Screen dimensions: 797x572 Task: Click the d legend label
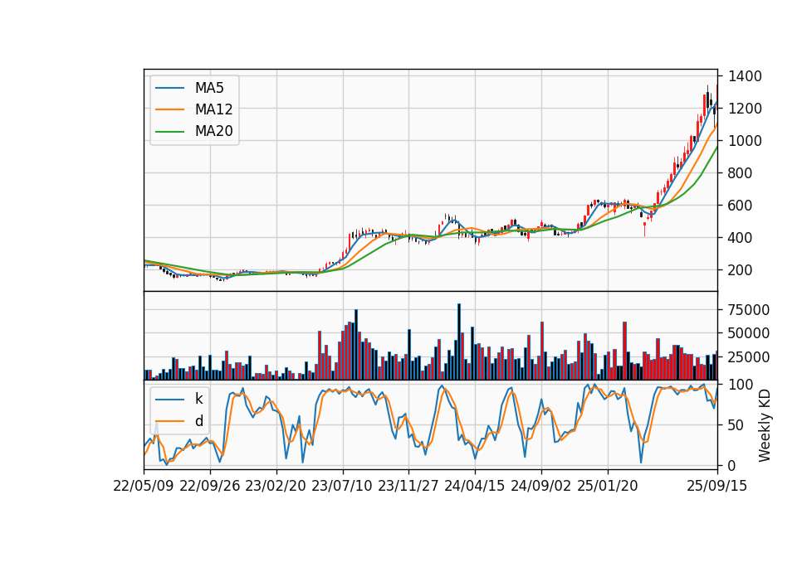(x=198, y=421)
